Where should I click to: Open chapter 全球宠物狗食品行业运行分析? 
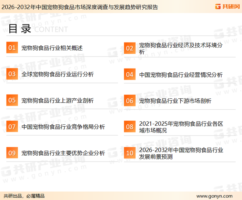(57, 74)
